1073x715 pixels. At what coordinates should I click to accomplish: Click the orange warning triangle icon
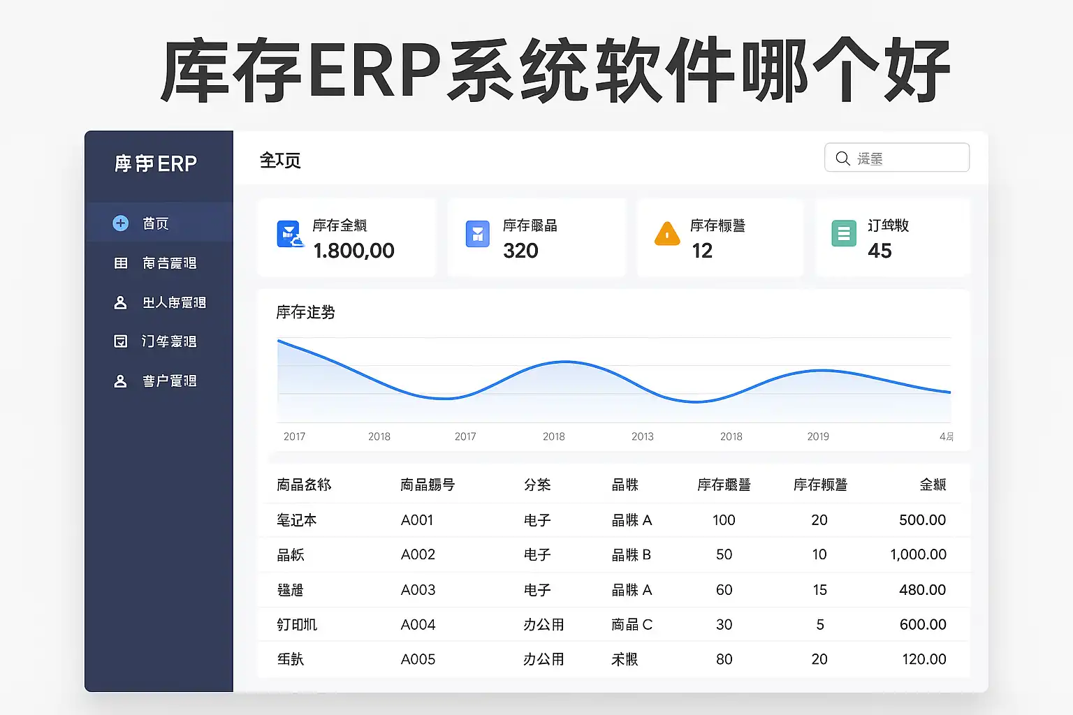click(x=667, y=234)
